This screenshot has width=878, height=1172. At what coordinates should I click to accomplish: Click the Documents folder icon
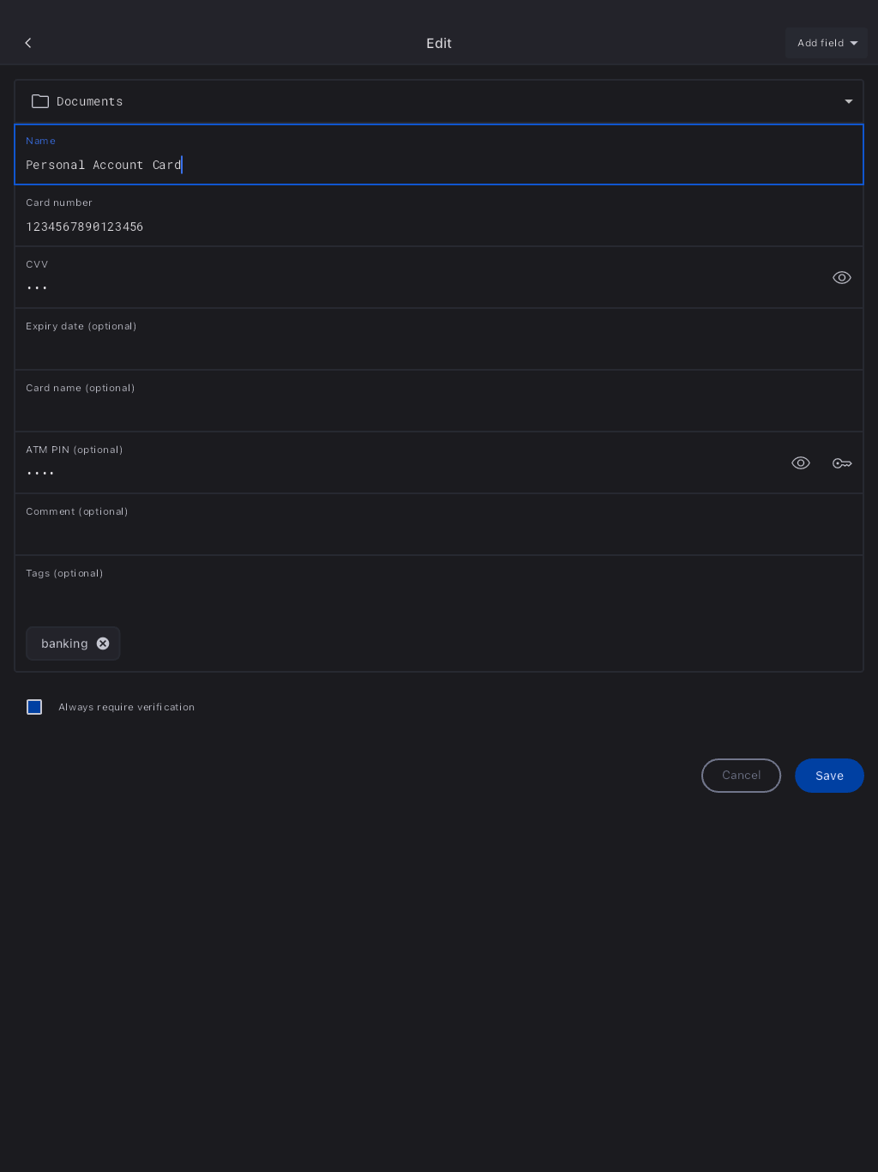[40, 101]
